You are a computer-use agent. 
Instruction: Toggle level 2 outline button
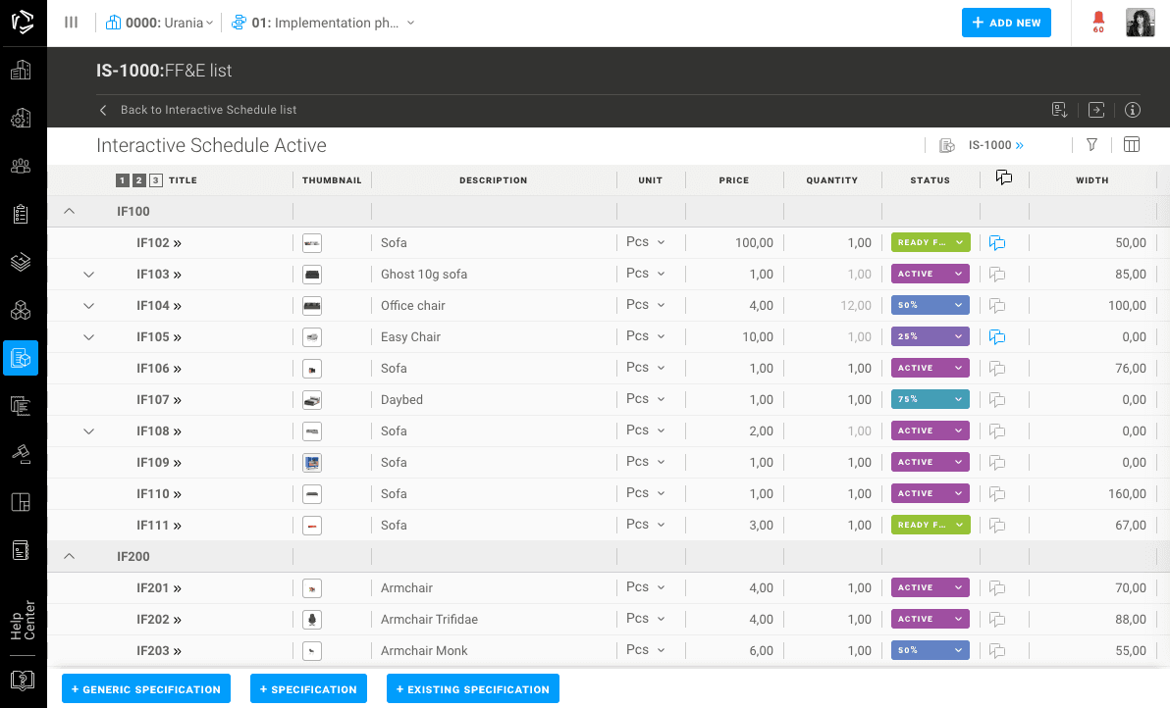139,180
